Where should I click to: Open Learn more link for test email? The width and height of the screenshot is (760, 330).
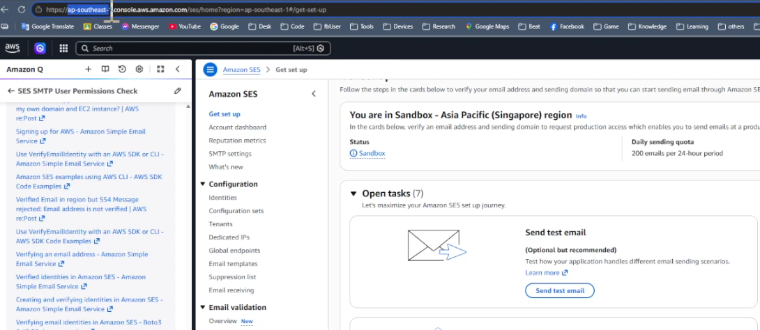tap(546, 273)
